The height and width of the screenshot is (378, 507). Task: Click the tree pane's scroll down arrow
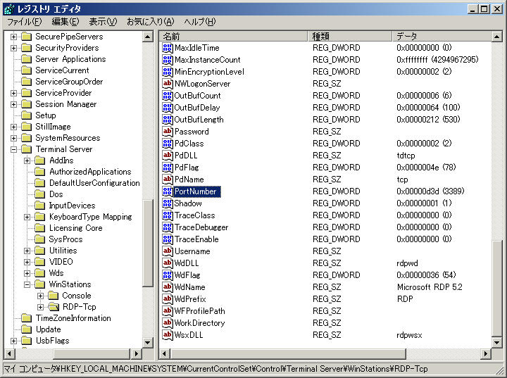148,342
